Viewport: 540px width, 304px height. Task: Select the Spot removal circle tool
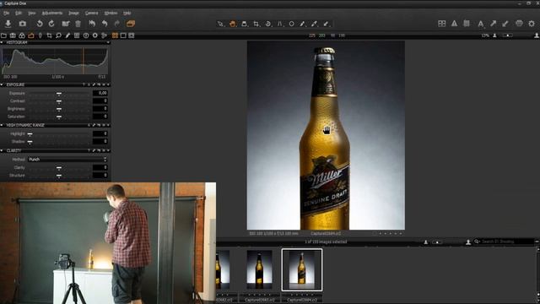tap(291, 24)
